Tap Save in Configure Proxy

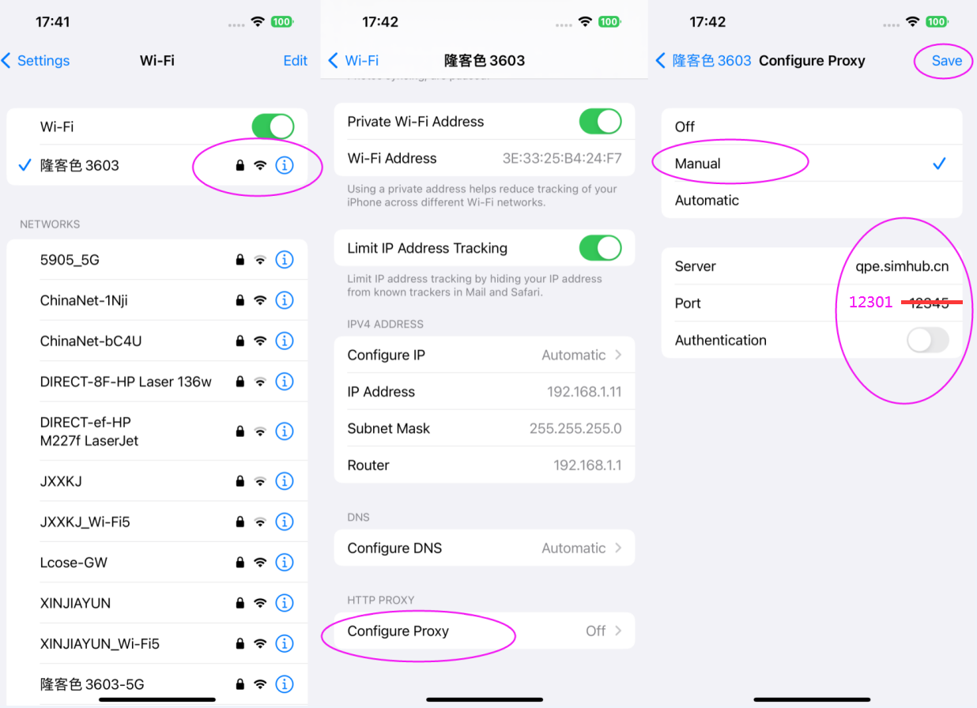947,61
